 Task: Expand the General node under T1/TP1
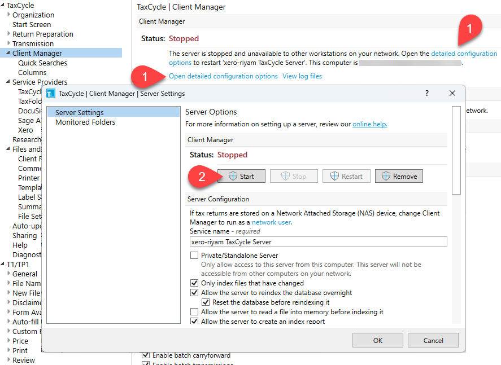point(8,274)
